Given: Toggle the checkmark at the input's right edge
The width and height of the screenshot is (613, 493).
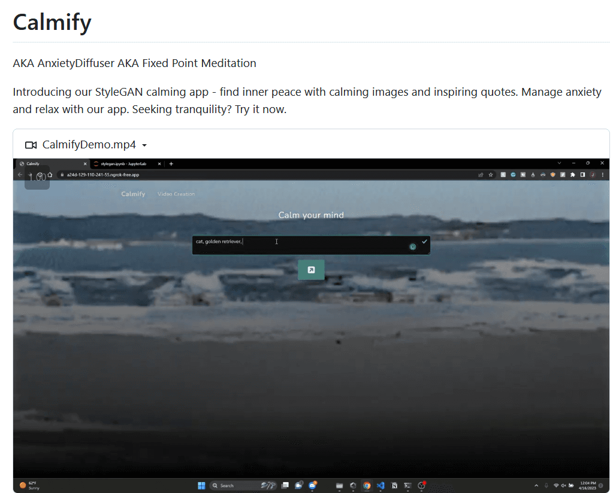Looking at the screenshot, I should [x=424, y=241].
